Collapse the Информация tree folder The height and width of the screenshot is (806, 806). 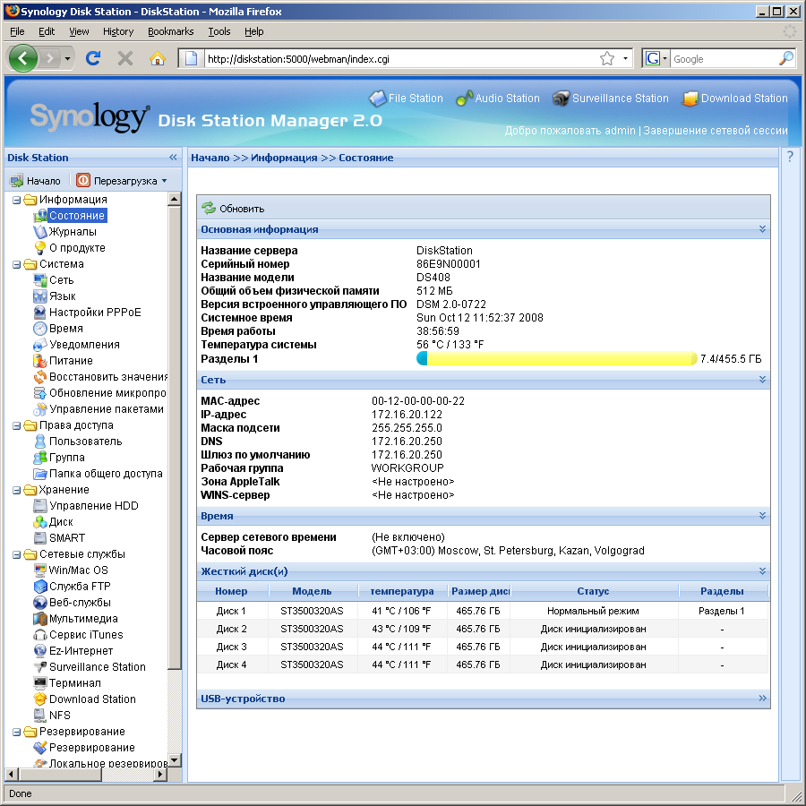[x=16, y=200]
